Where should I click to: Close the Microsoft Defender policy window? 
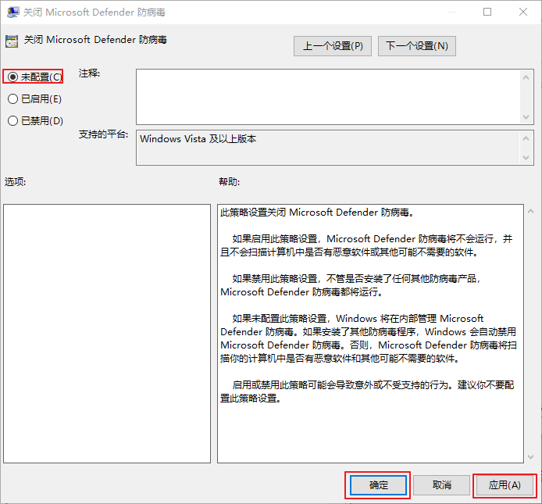[x=523, y=12]
